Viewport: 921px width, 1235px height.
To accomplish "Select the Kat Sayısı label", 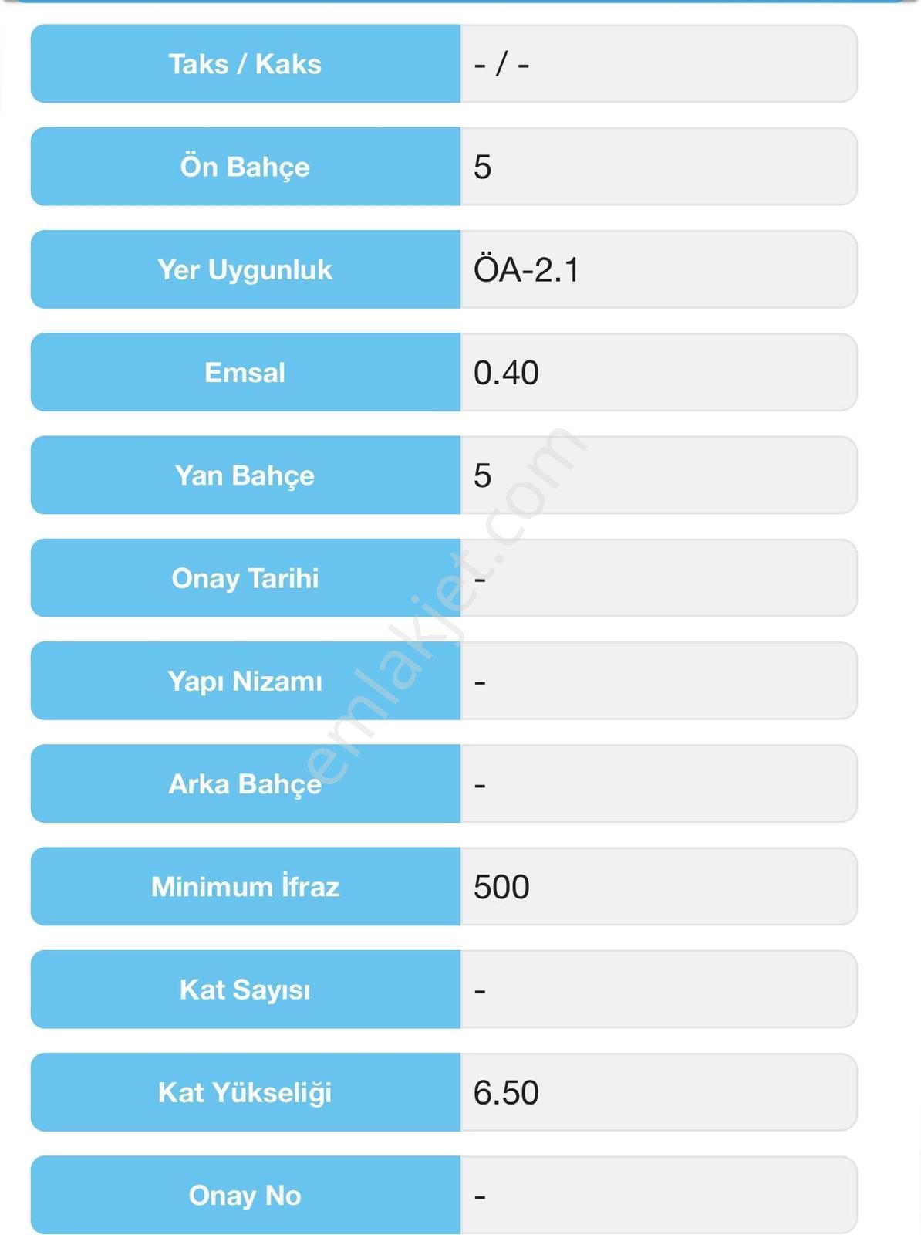I will pos(245,990).
